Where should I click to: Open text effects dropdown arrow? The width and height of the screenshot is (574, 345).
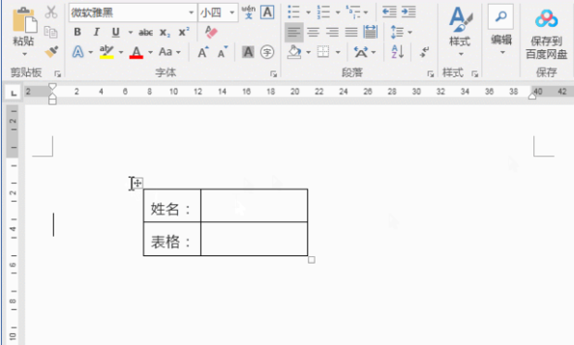tap(91, 53)
